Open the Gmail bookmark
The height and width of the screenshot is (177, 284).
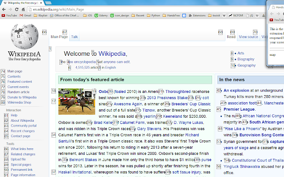point(25,15)
